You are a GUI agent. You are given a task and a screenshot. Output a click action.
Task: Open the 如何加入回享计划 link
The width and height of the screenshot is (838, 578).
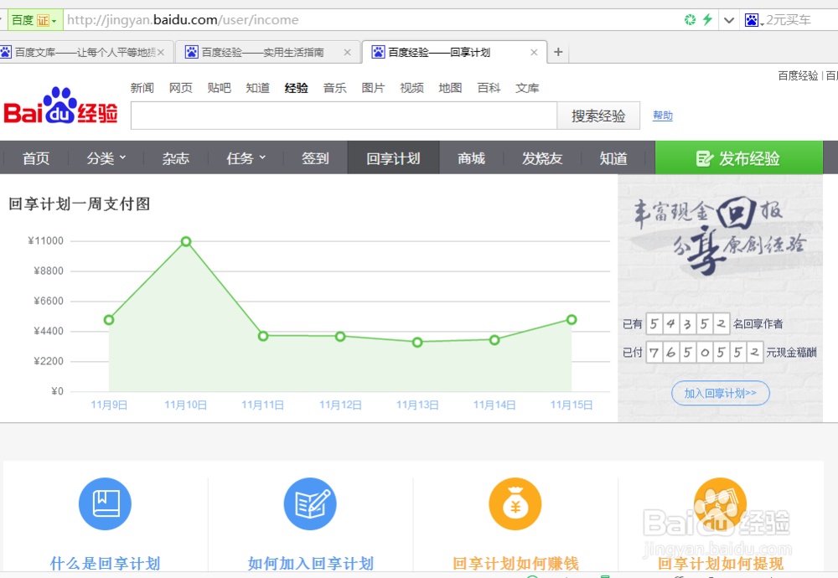[x=310, y=563]
